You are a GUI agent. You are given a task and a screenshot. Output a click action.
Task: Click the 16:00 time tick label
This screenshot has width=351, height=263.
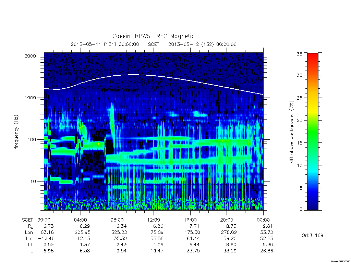[190, 220]
